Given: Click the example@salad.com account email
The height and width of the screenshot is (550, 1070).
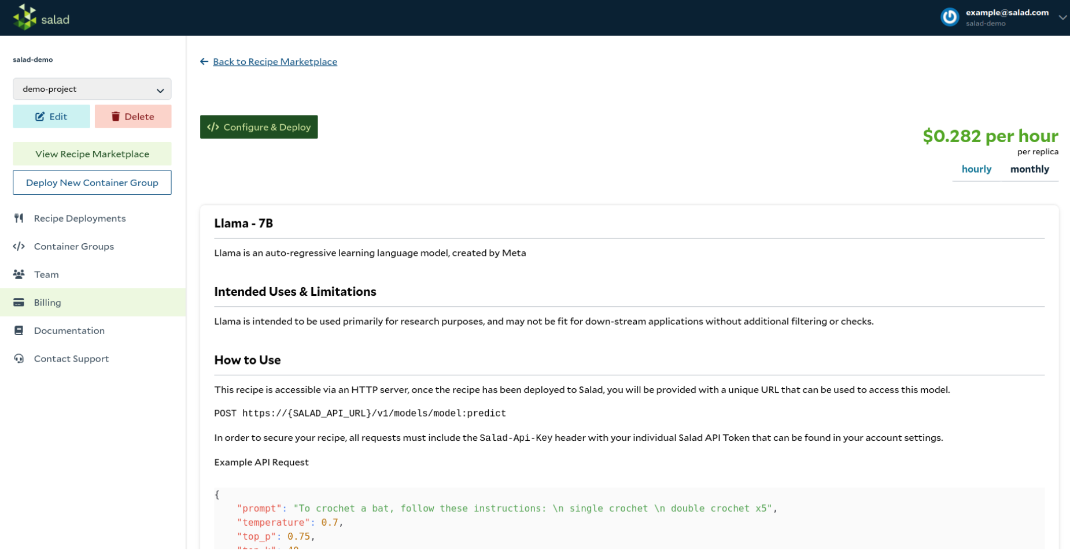Looking at the screenshot, I should pos(1007,13).
